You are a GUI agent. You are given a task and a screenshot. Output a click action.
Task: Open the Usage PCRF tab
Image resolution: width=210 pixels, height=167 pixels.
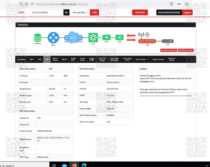coord(92,59)
